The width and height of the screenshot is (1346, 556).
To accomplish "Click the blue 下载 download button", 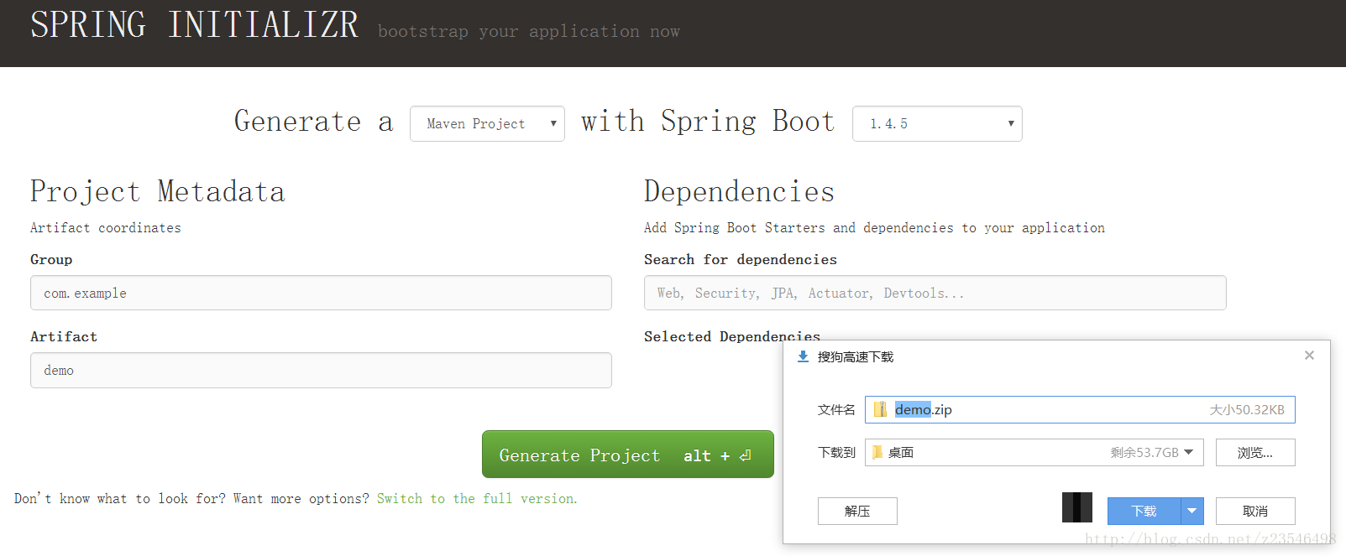I will tap(1144, 511).
